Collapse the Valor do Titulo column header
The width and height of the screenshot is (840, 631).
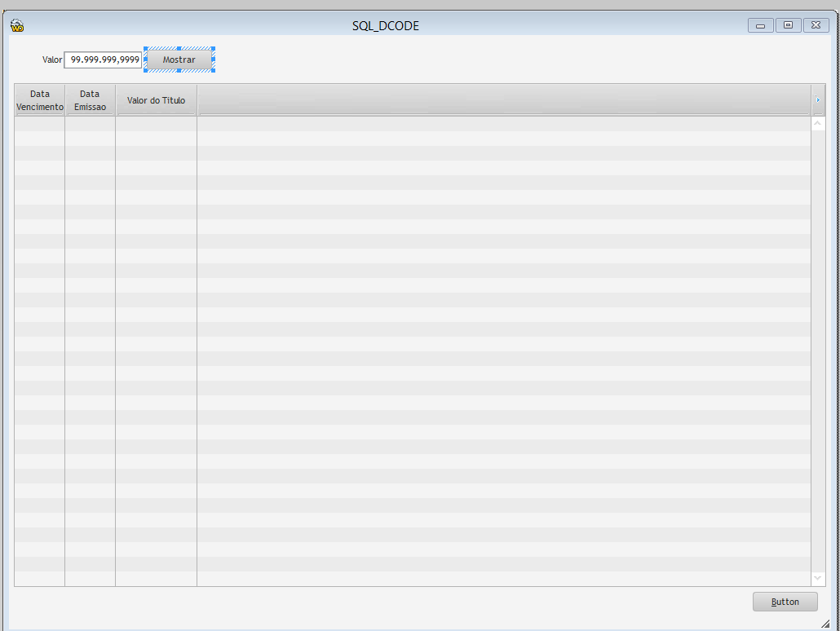(x=156, y=99)
